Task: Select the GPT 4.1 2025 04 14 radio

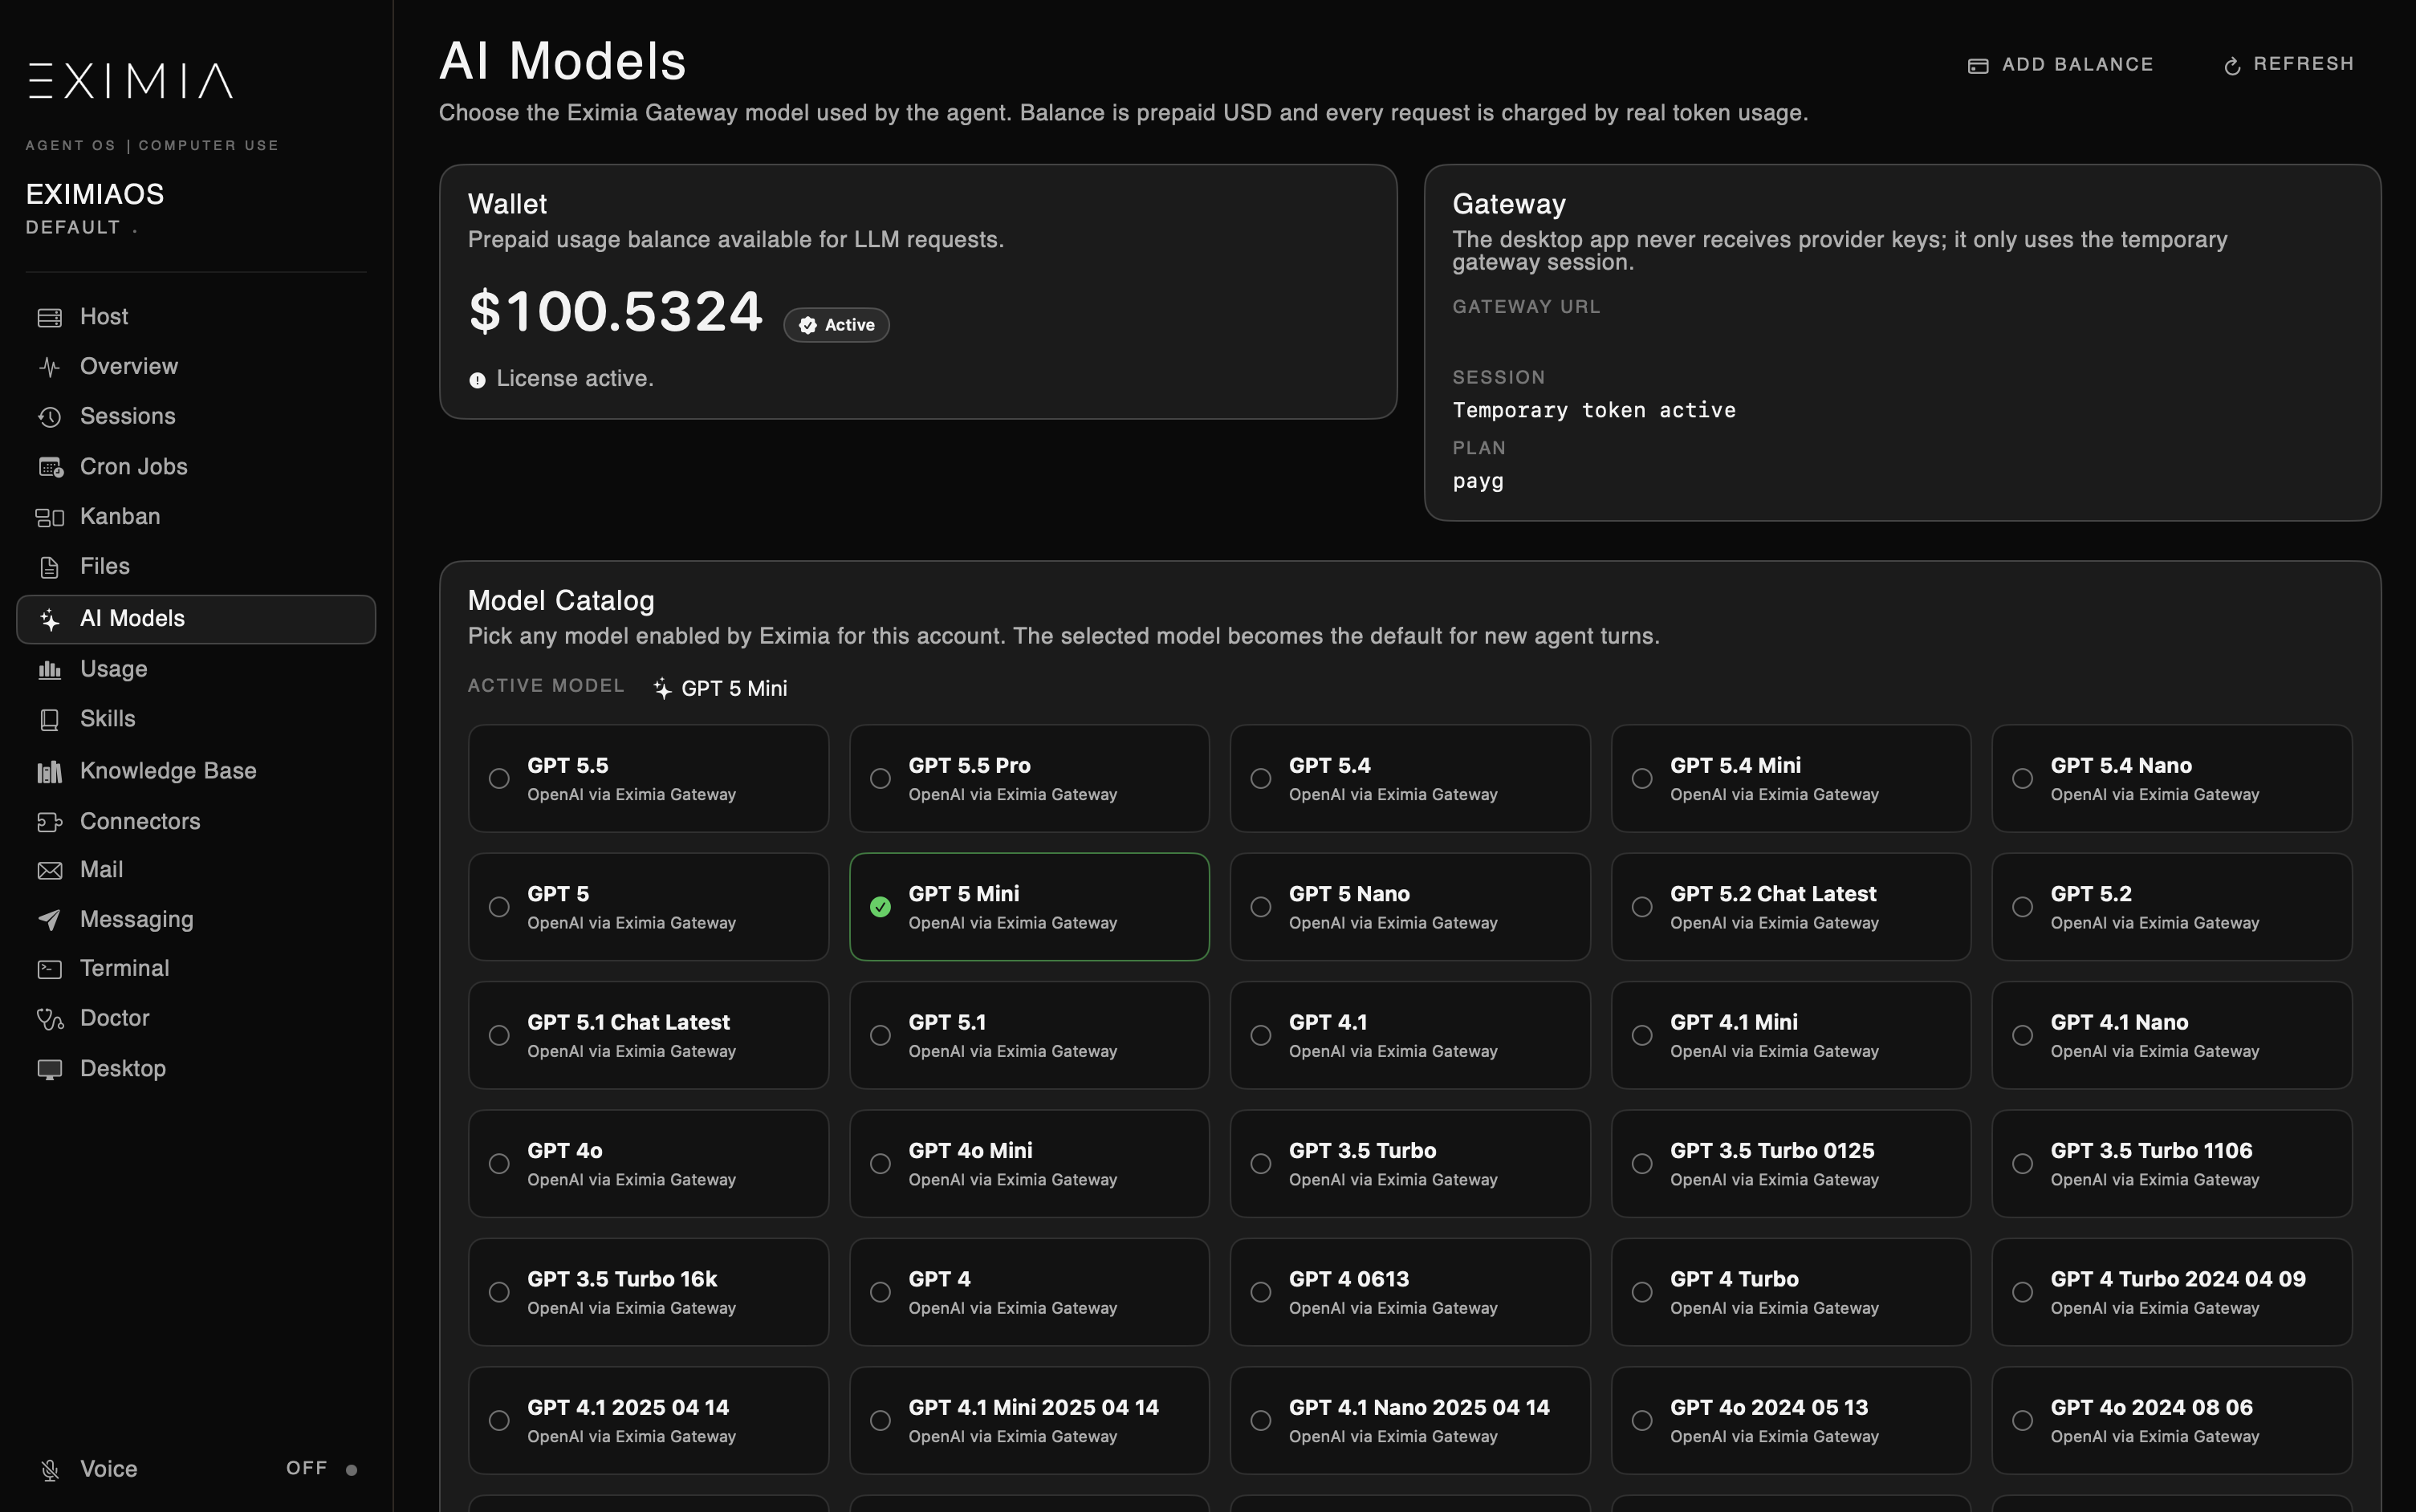Action: [x=499, y=1421]
